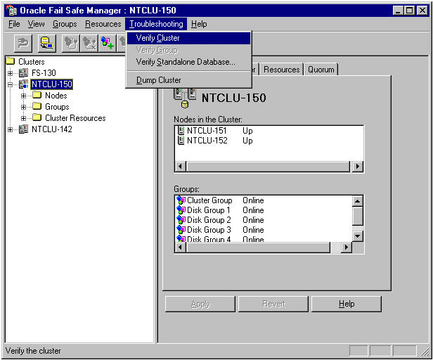Click the Nodes list horizontal scroll thumb
Image resolution: width=433 pixels, height=360 pixels.
click(268, 167)
